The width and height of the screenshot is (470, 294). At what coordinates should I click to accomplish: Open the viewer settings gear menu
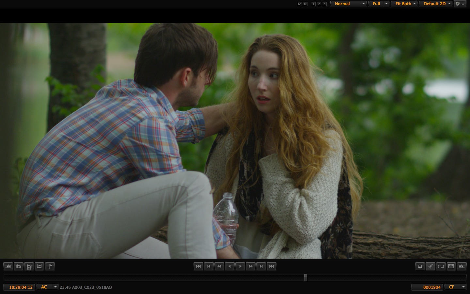pos(459,4)
